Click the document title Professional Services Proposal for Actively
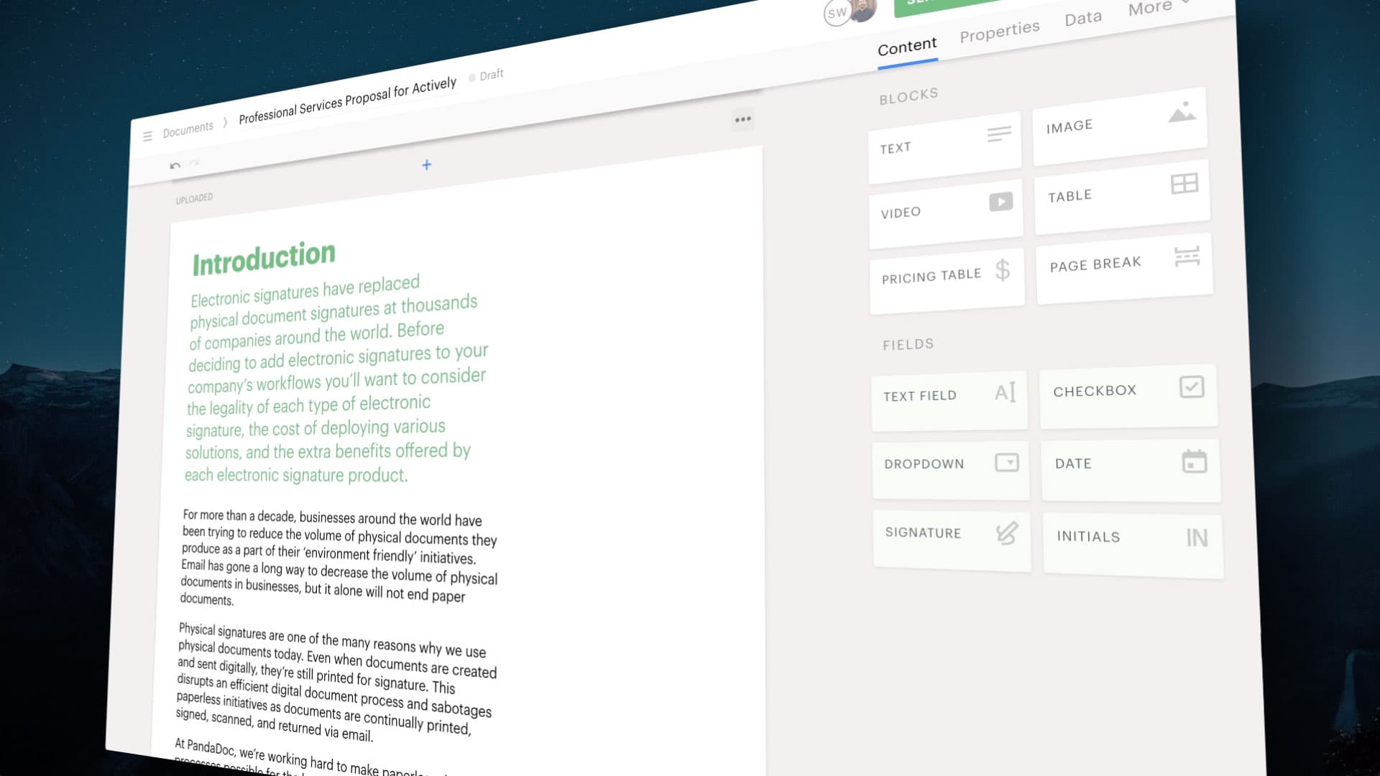The image size is (1380, 776). point(347,100)
